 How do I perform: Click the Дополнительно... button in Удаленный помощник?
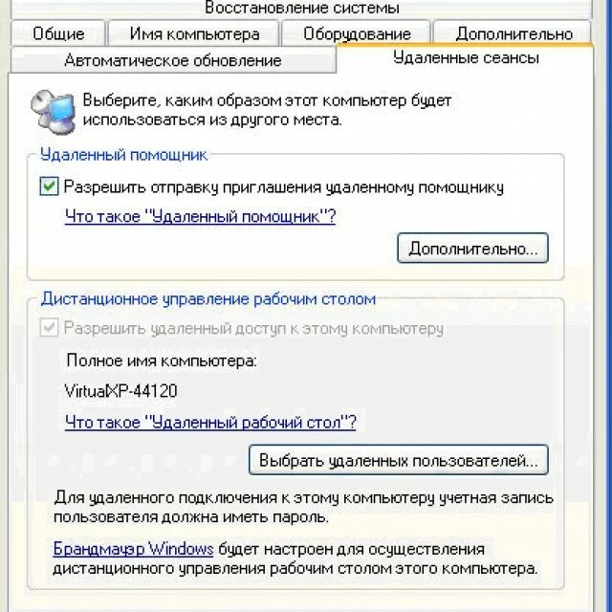point(472,249)
